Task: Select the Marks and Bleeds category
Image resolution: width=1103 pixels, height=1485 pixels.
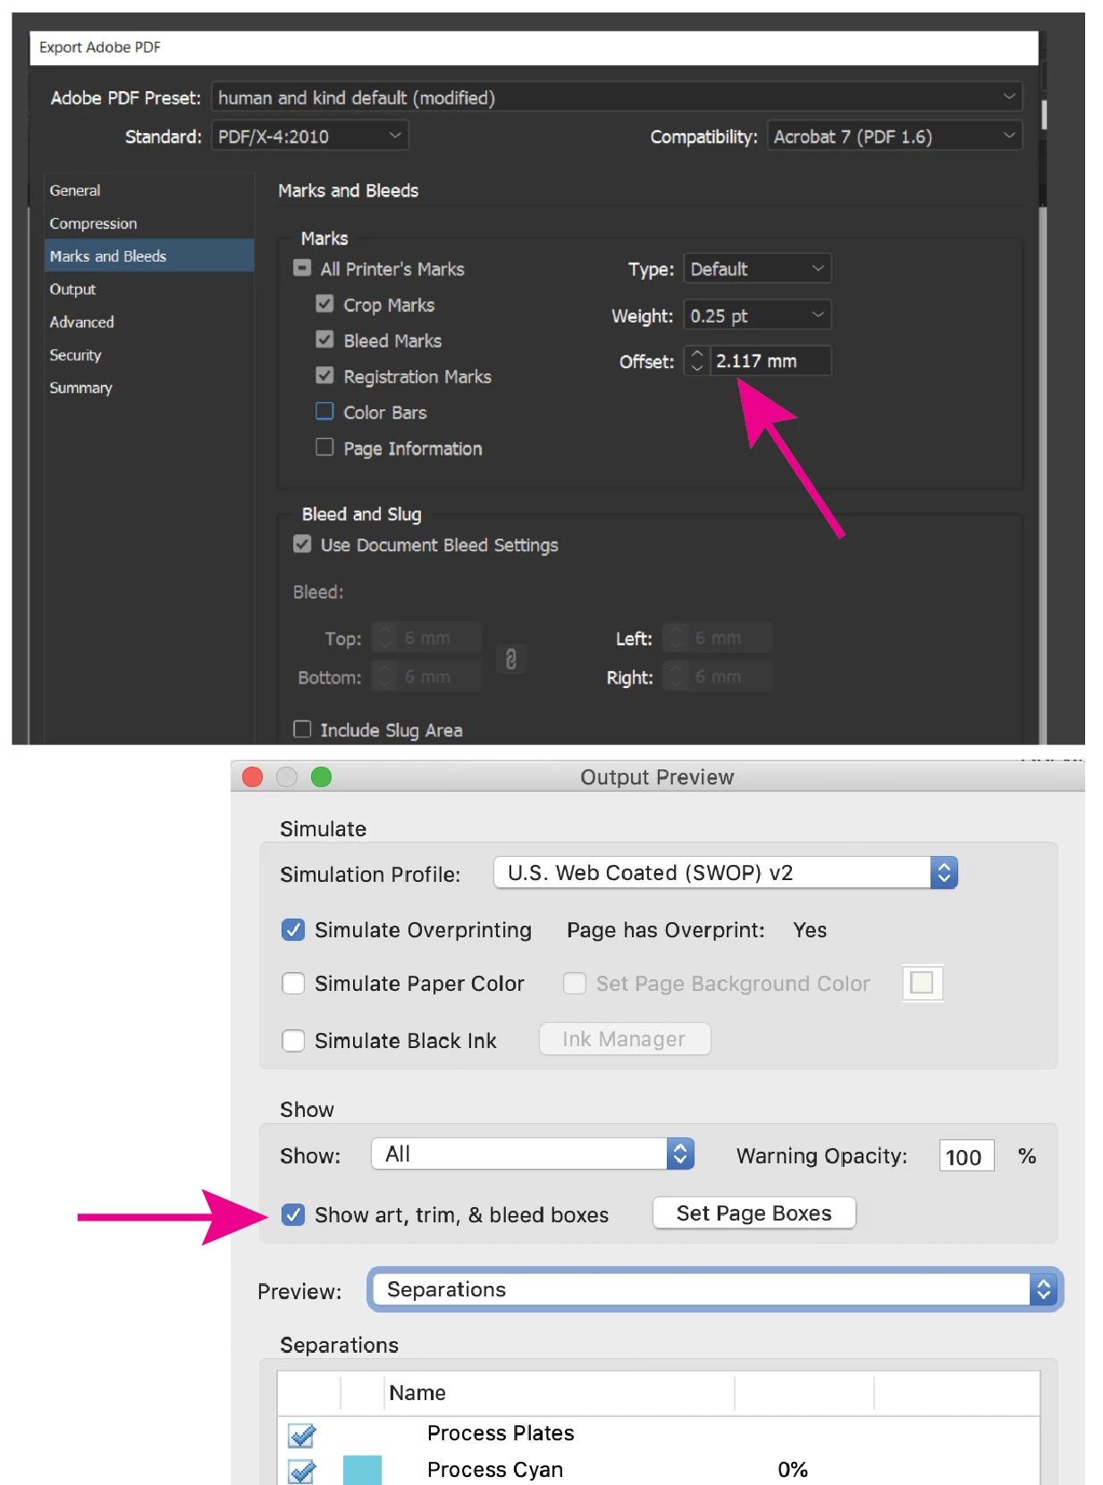Action: 149,256
